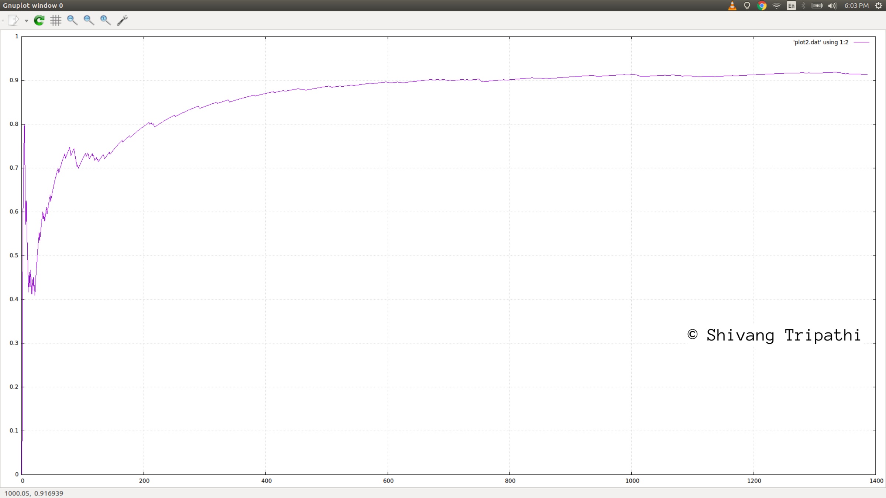This screenshot has width=886, height=498.
Task: Zoom out with the minus magnifier
Action: click(72, 20)
